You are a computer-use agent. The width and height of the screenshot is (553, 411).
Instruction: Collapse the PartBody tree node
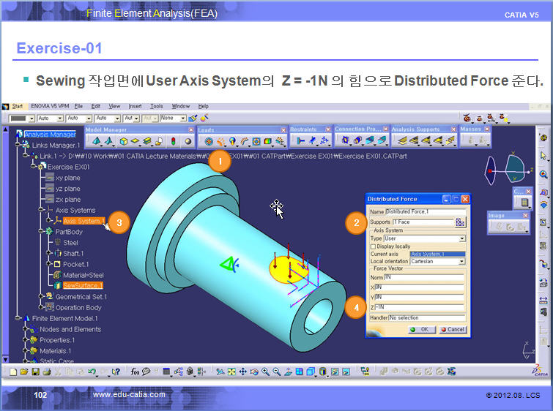click(40, 231)
